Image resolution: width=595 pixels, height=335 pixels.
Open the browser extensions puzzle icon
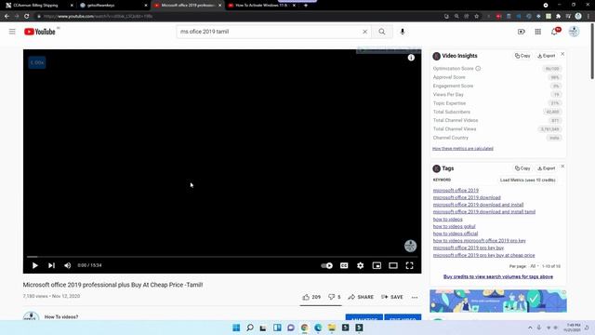coord(558,16)
